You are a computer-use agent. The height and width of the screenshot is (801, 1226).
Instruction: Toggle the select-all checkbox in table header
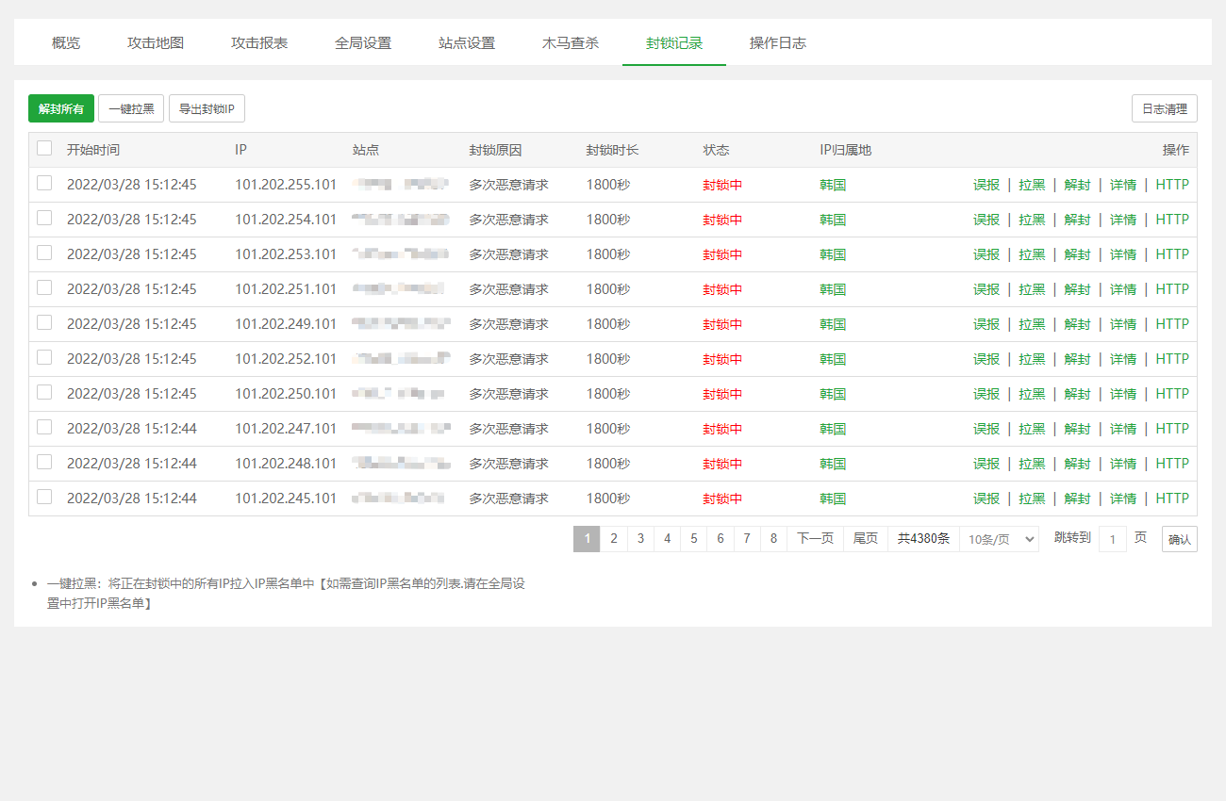(44, 148)
